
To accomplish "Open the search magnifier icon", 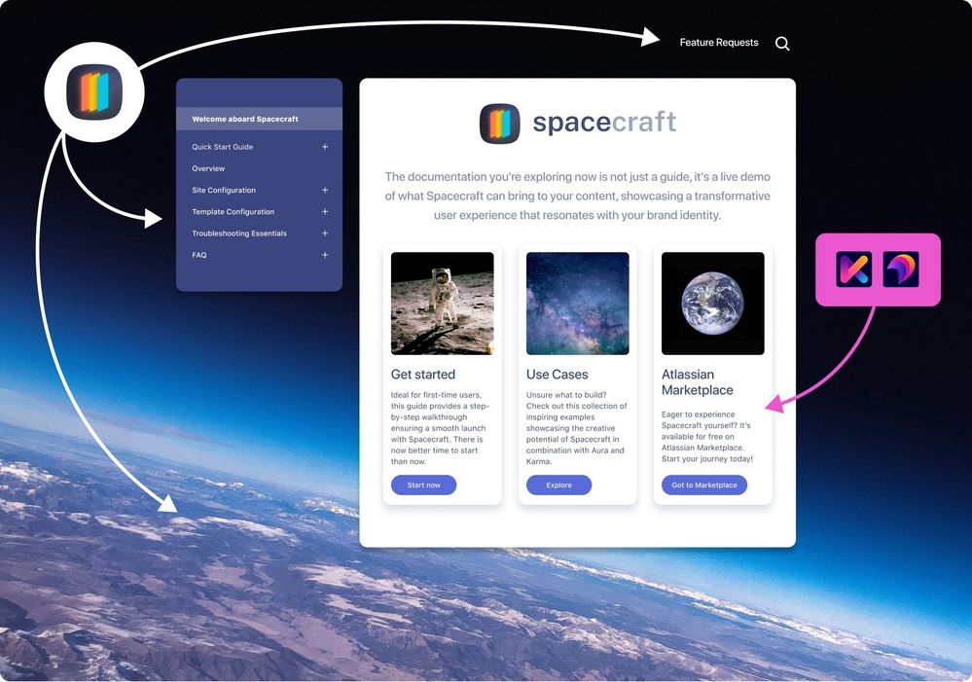I will 782,44.
